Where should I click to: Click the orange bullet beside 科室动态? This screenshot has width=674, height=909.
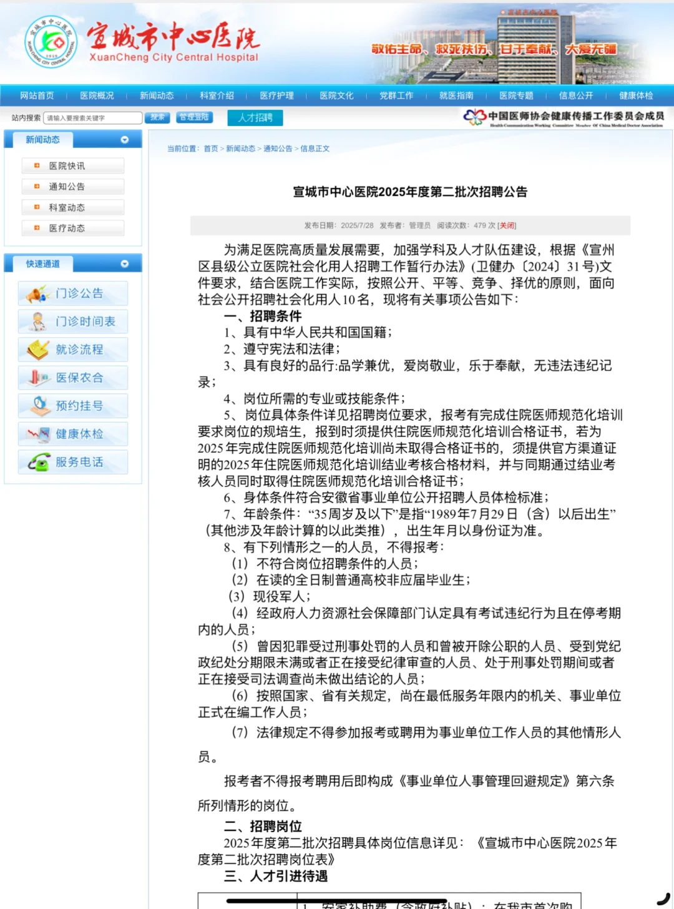click(37, 207)
